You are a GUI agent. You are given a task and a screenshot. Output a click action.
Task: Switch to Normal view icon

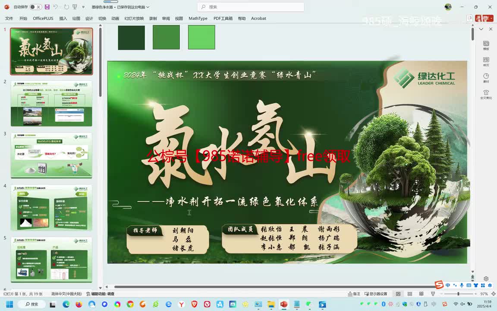click(398, 294)
